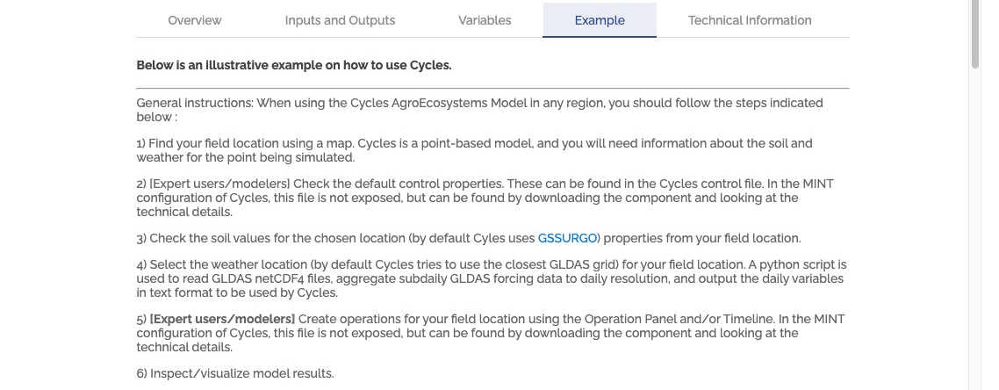Click step 6 'Inspect/visualize model results' text
Image resolution: width=999 pixels, height=390 pixels.
pyautogui.click(x=235, y=373)
